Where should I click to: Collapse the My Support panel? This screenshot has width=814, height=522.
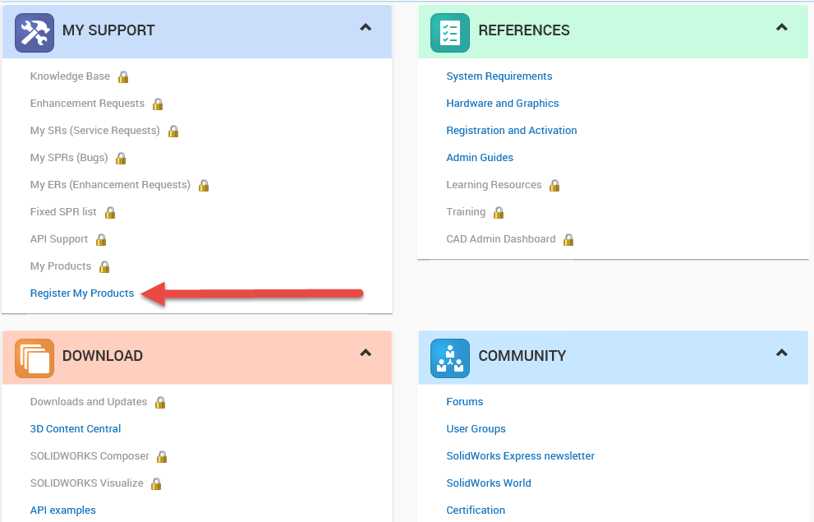(366, 27)
